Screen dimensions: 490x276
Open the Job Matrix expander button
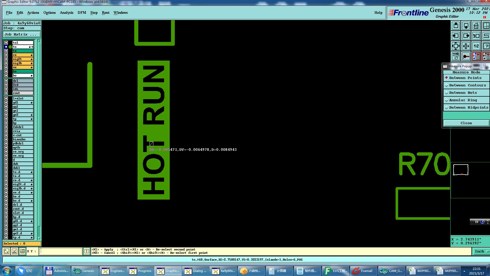tap(21, 34)
